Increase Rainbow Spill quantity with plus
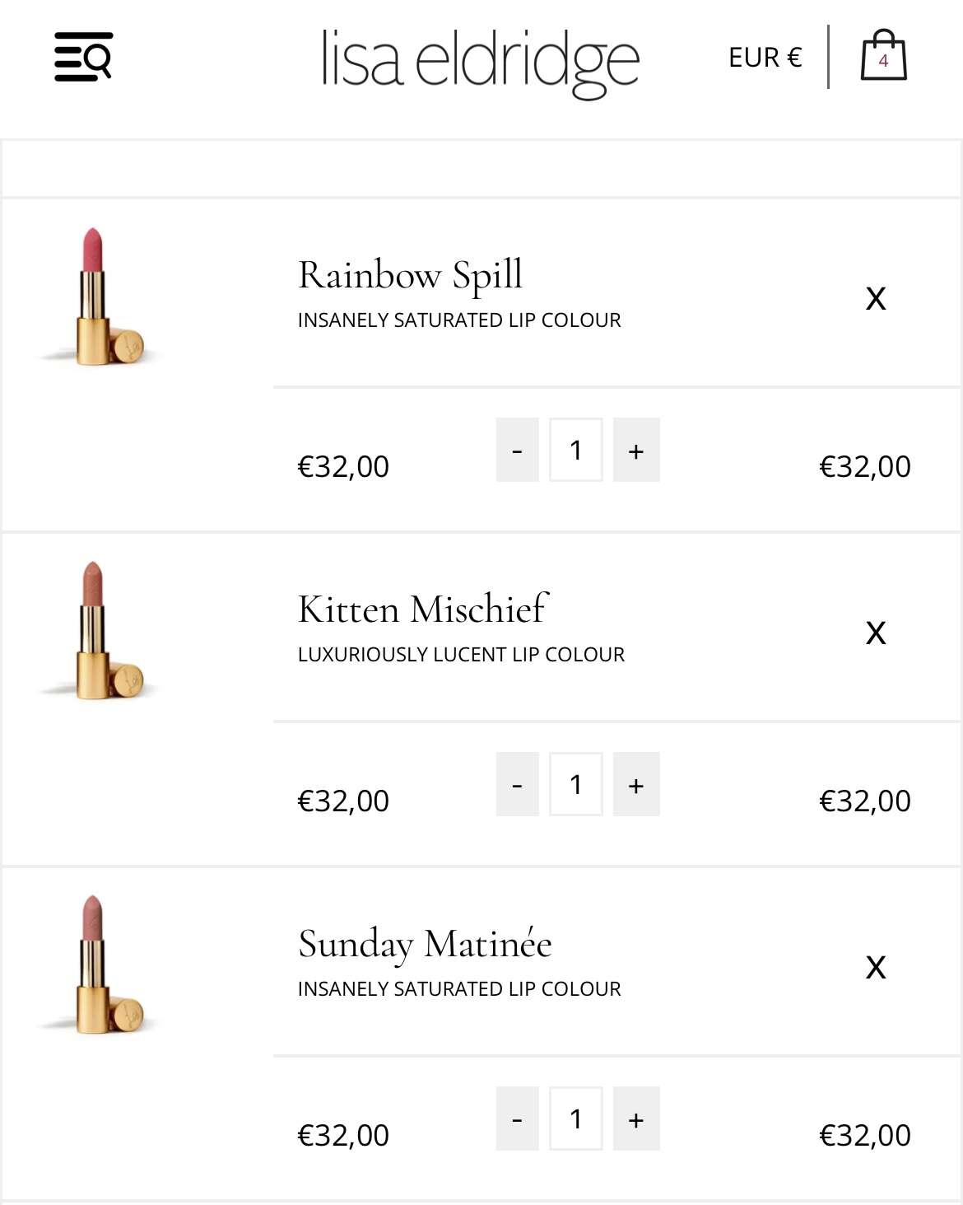 point(636,450)
